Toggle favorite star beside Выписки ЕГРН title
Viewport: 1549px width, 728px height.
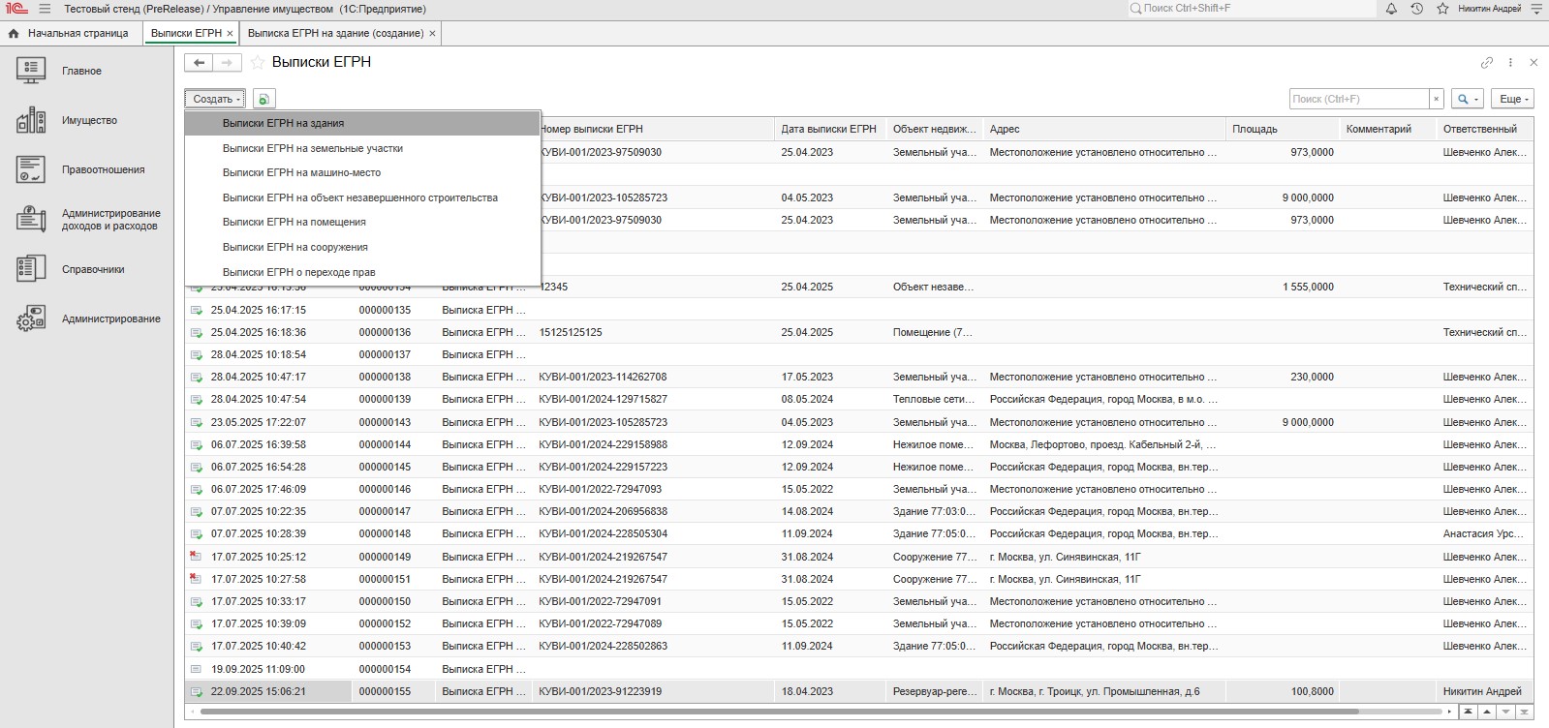(x=258, y=63)
